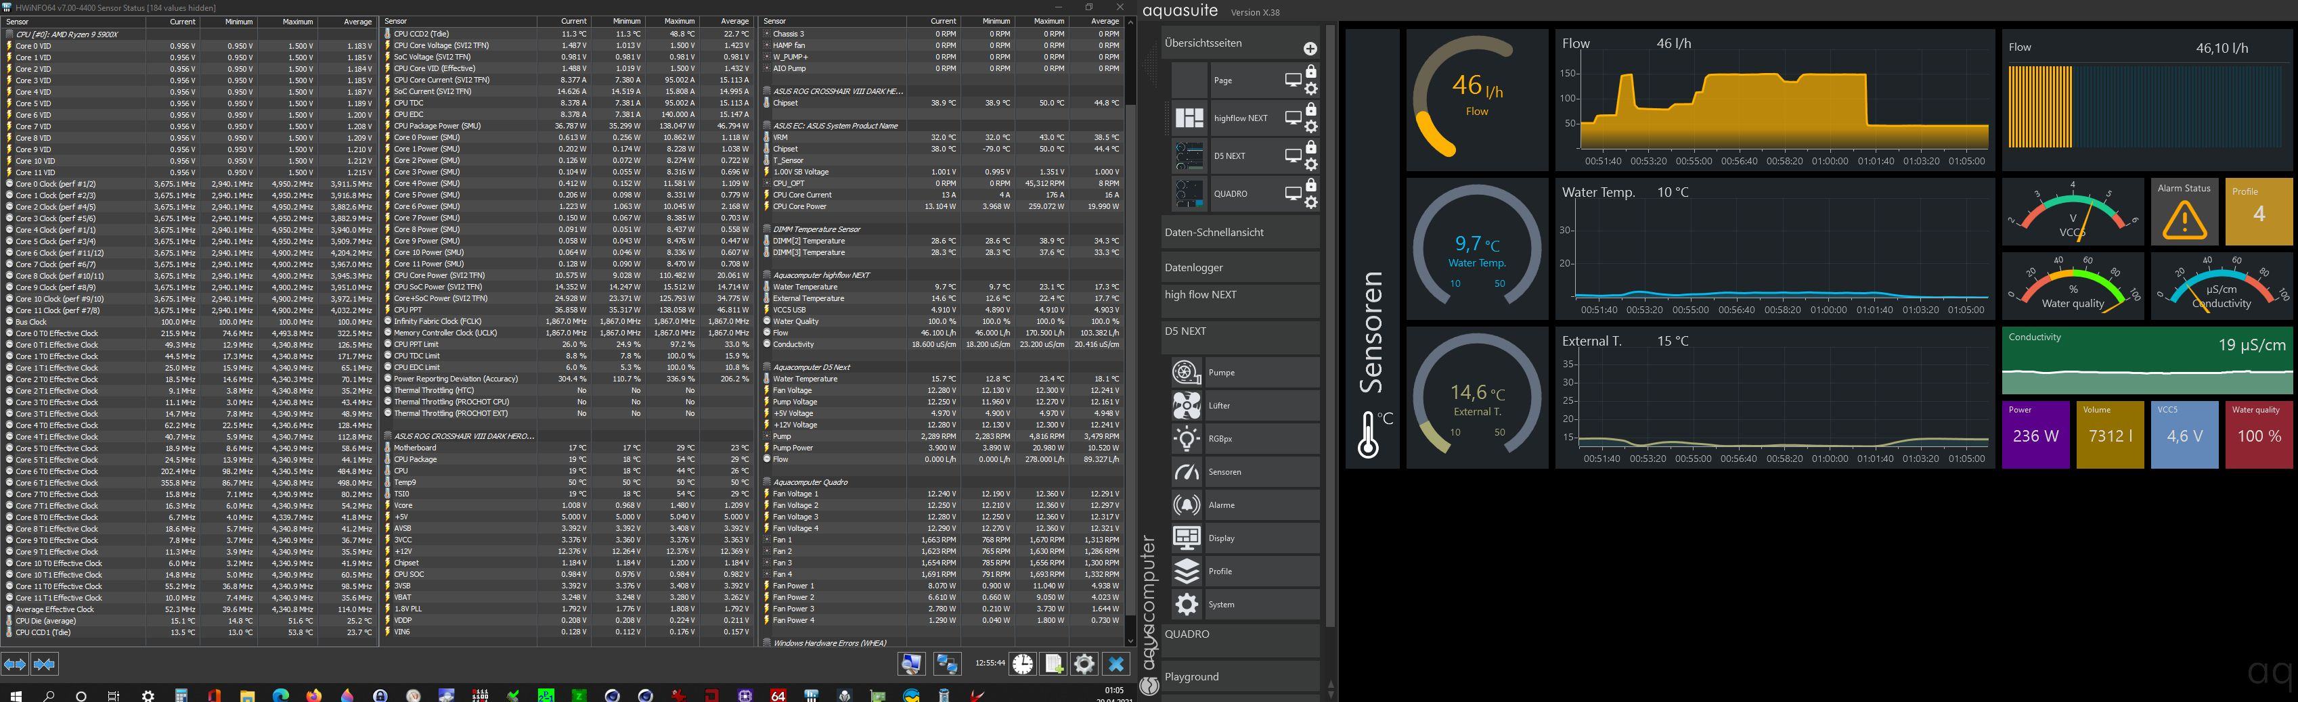Click HWiNFO collapse columns arrows button
The image size is (2298, 702).
45,665
